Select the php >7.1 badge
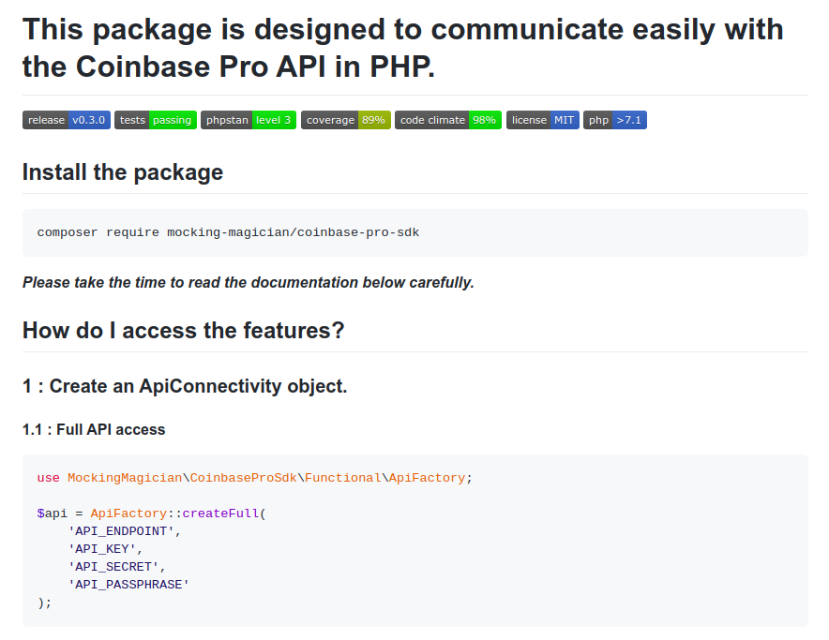Viewport: 829px width, 640px height. click(614, 119)
